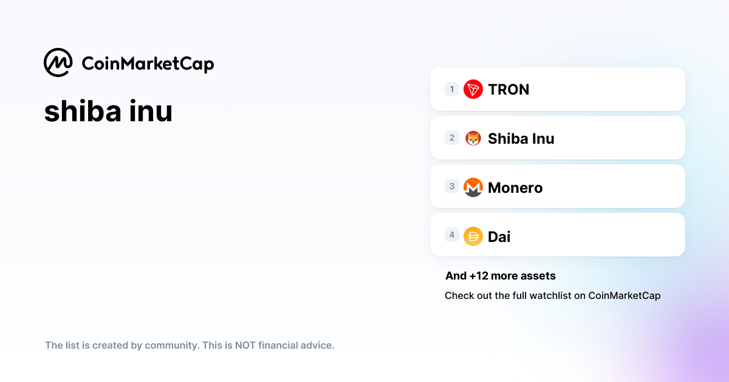Open the TRON asset name
The height and width of the screenshot is (382, 729).
point(508,90)
